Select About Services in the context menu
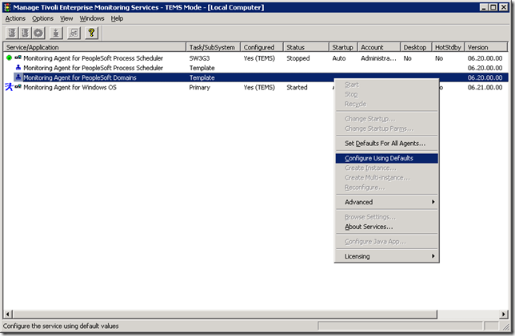The height and width of the screenshot is (336, 515). pyautogui.click(x=387, y=227)
